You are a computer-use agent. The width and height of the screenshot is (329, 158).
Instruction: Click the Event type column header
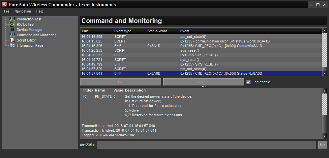click(x=123, y=31)
